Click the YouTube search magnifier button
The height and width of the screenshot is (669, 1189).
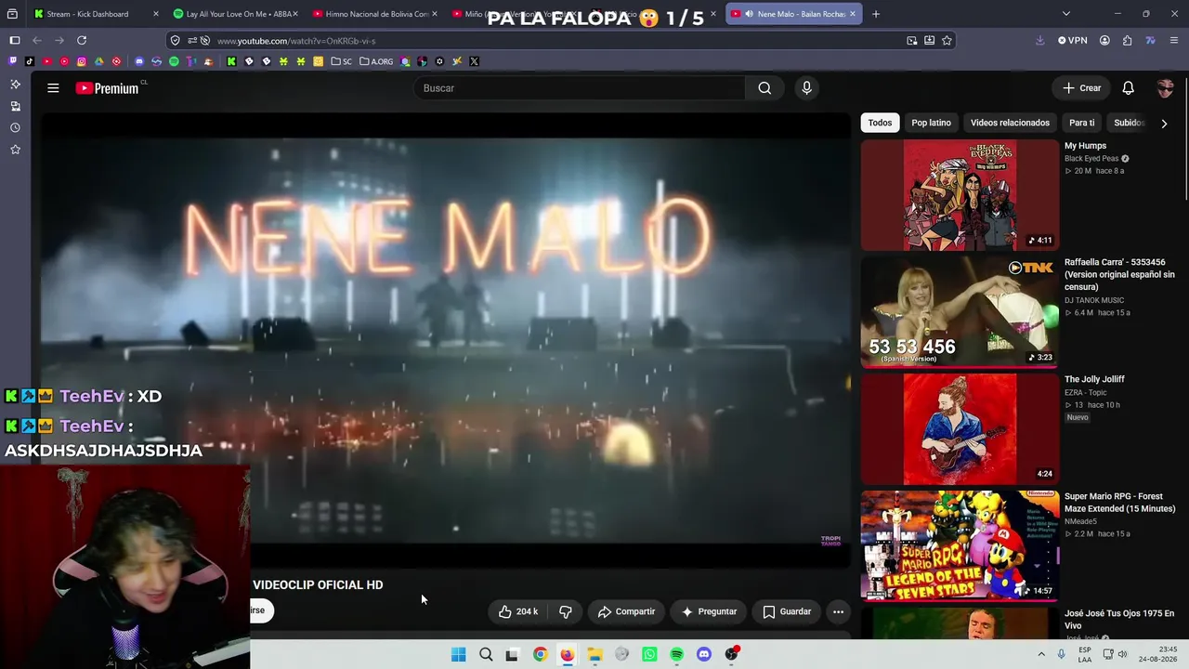pos(764,88)
